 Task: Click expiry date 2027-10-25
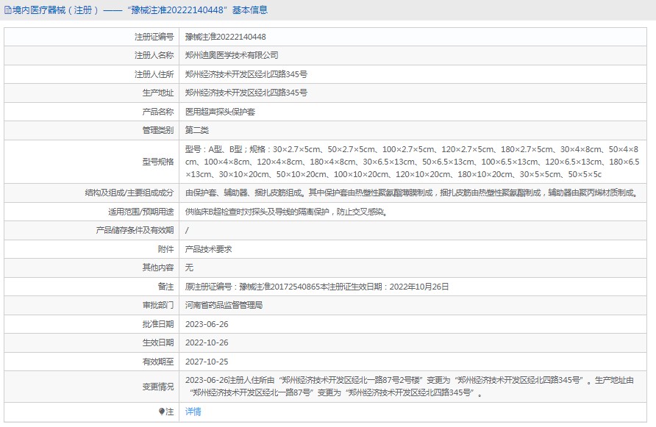pyautogui.click(x=207, y=362)
